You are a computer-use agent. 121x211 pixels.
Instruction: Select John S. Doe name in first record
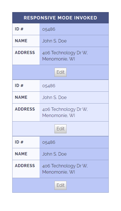(54, 41)
